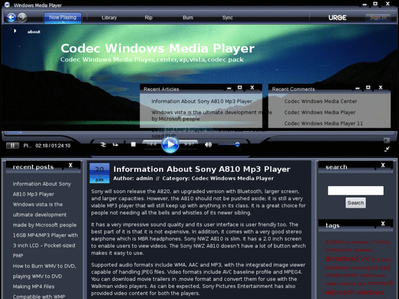
Task: Click the stop playback square button
Action: pos(133,144)
